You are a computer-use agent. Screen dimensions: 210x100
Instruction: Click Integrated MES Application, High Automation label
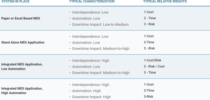(22, 91)
